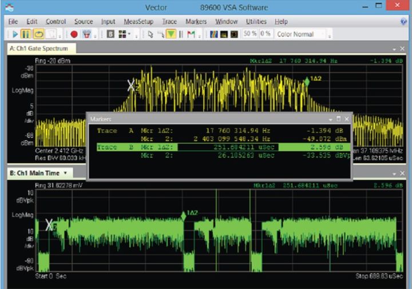Click the green Run/Play measurement icon
412x289 pixels.
point(15,34)
